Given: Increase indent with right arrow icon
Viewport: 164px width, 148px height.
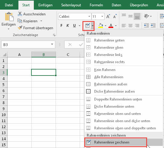Looking at the screenshot, I should pyautogui.click(x=153, y=25).
